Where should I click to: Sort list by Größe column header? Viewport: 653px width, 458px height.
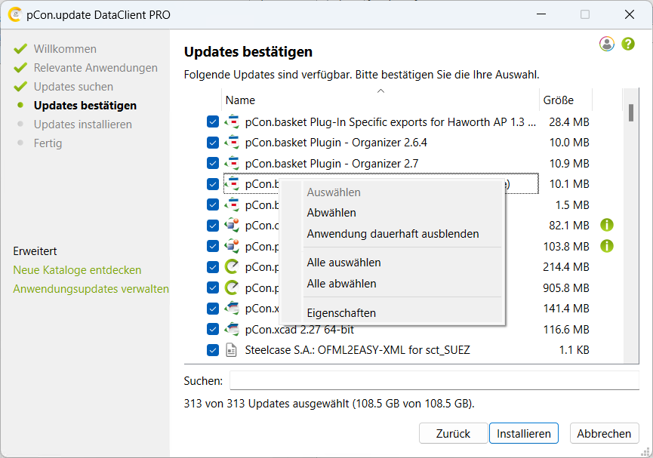click(565, 100)
